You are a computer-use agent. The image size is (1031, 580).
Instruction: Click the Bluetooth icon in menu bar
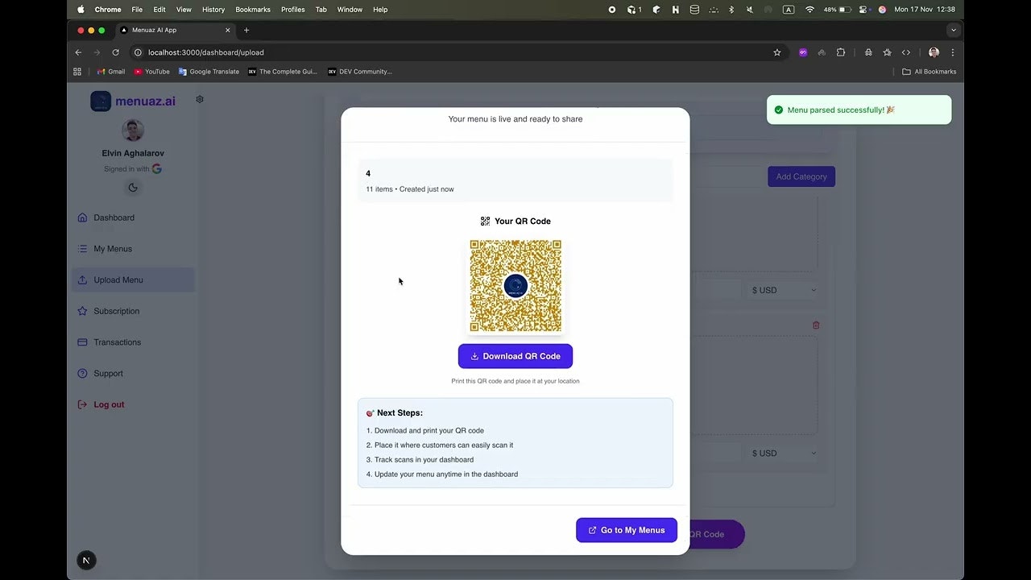pos(731,10)
